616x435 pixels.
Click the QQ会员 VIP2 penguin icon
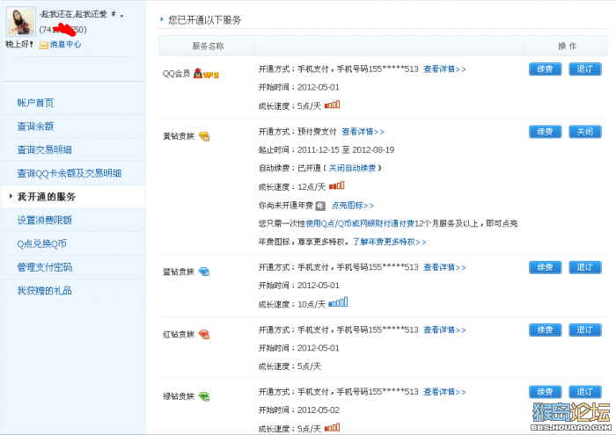pos(198,73)
